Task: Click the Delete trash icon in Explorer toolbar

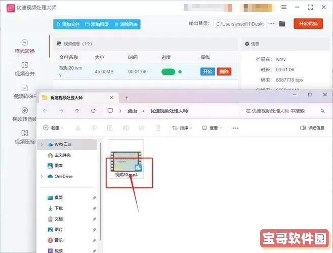Action: [x=158, y=128]
